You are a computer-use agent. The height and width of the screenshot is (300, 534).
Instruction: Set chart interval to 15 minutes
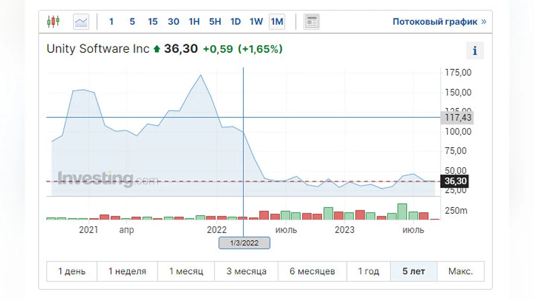click(x=153, y=21)
